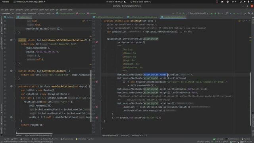Image resolution: width=254 pixels, height=143 pixels.
Task: Click the microphone icon in the top bar
Action: 248,2
